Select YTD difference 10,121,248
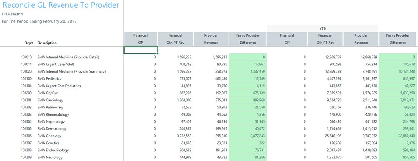This screenshot has height=161, width=418. [397, 71]
